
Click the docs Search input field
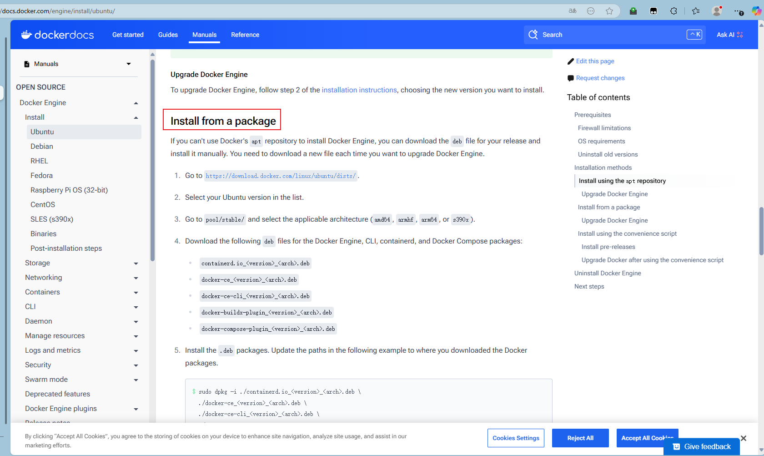point(614,35)
